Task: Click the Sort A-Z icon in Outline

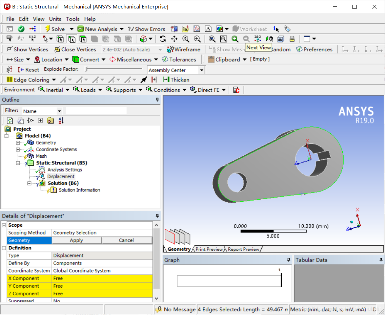Action: point(61,120)
